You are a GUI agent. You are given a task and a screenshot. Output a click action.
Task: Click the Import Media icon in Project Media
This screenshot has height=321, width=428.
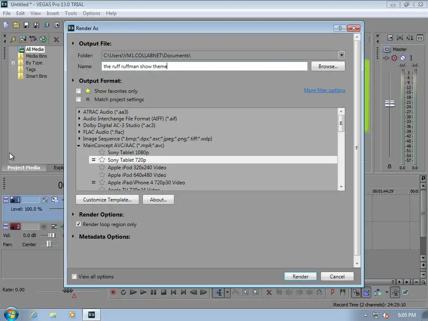point(23,39)
